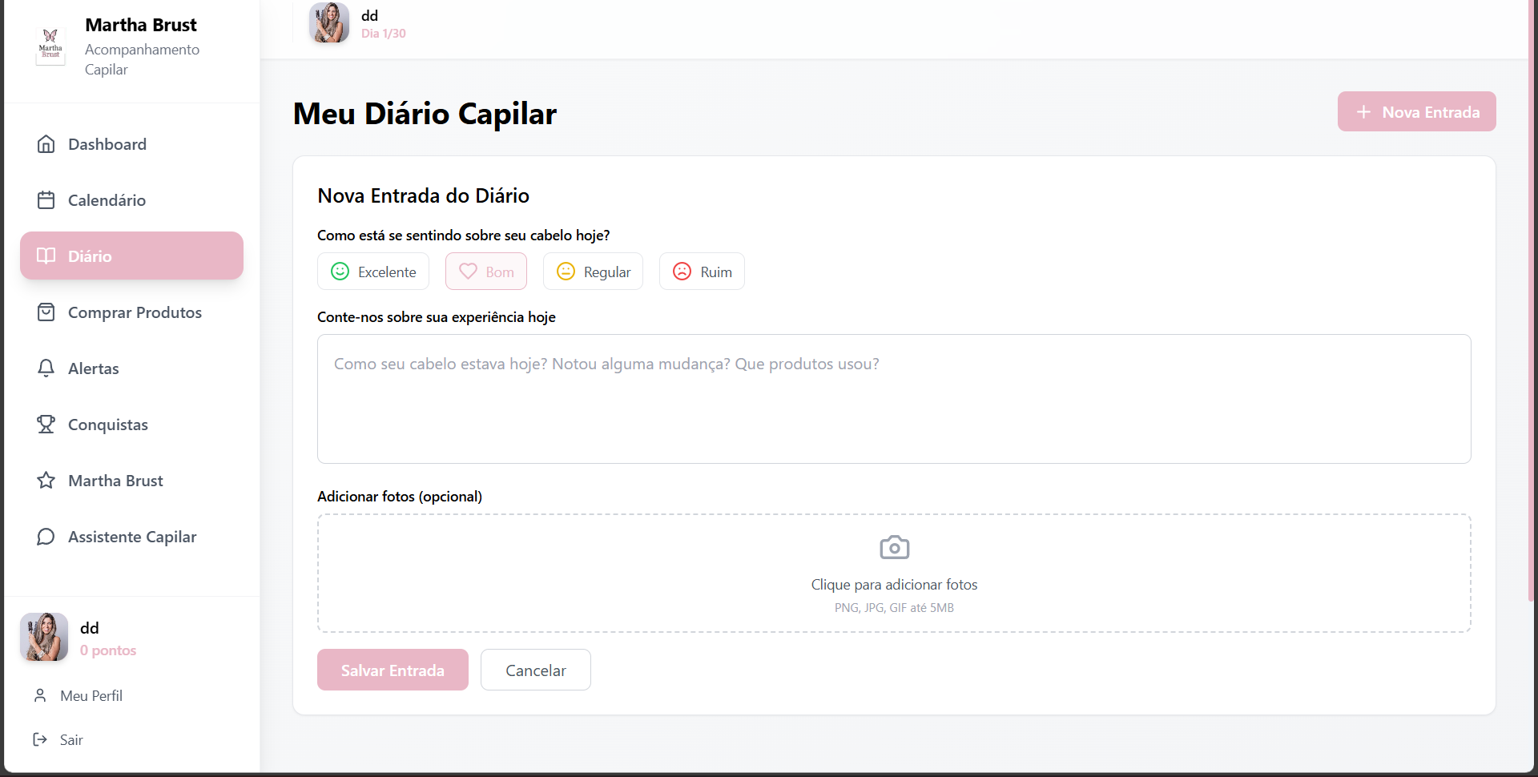Screen dimensions: 1538x777
Task: Select the Regular mood option
Action: [x=593, y=272]
